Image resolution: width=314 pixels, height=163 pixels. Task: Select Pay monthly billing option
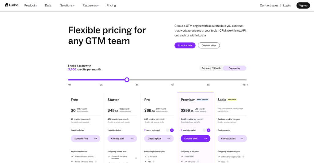coord(234,68)
